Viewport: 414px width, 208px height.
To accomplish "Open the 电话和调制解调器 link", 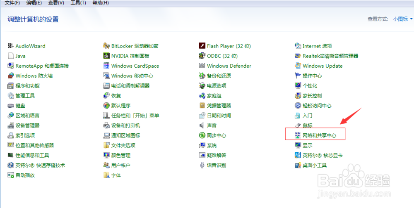I will 130,86.
